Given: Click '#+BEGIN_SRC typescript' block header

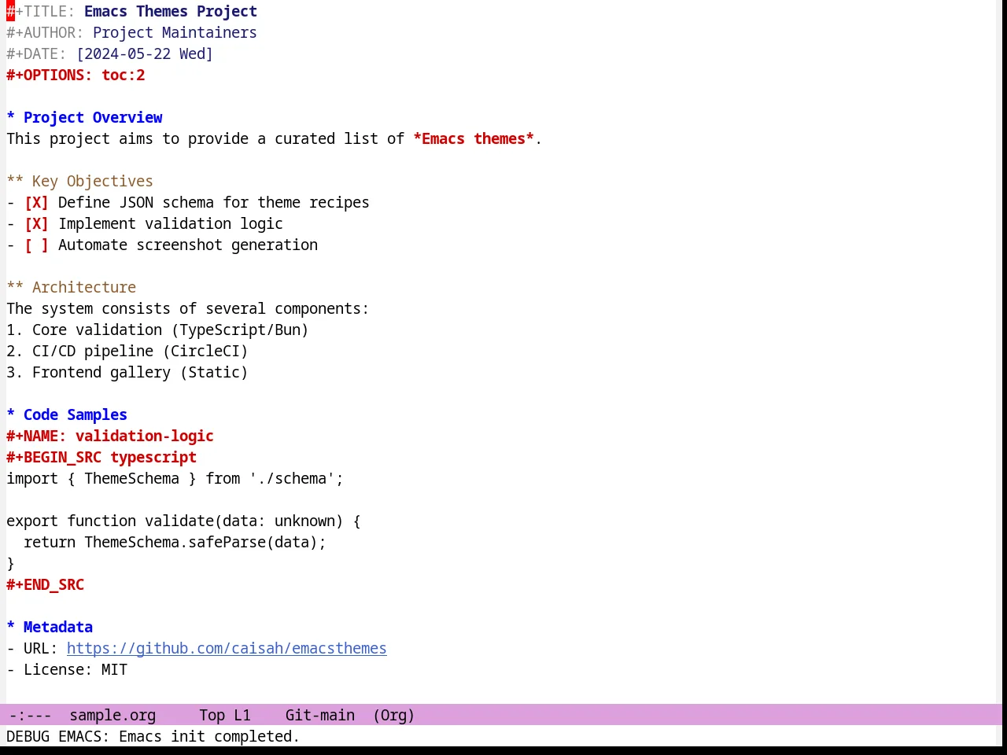Looking at the screenshot, I should pos(101,458).
